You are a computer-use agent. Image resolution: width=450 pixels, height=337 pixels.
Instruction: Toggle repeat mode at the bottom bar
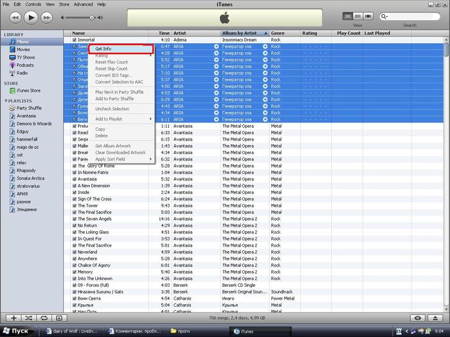pos(44,318)
